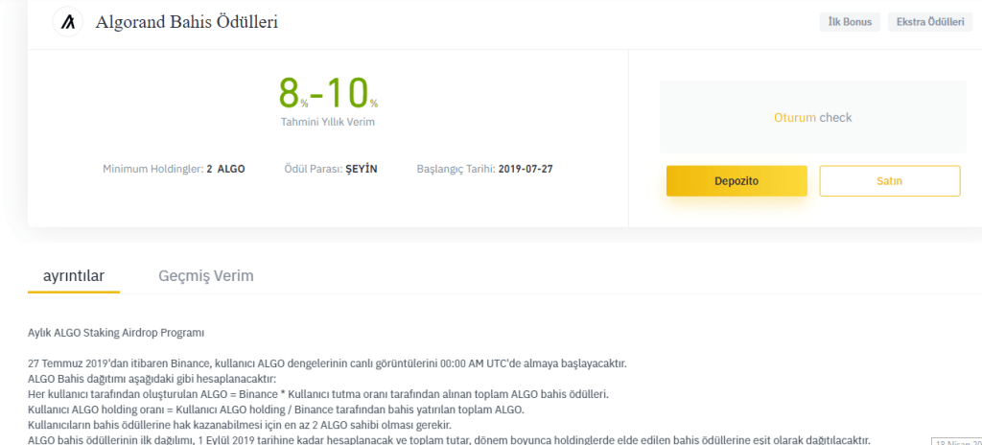Viewport: 982px width, 445px height.
Task: Click the Oturum check panel
Action: (812, 118)
